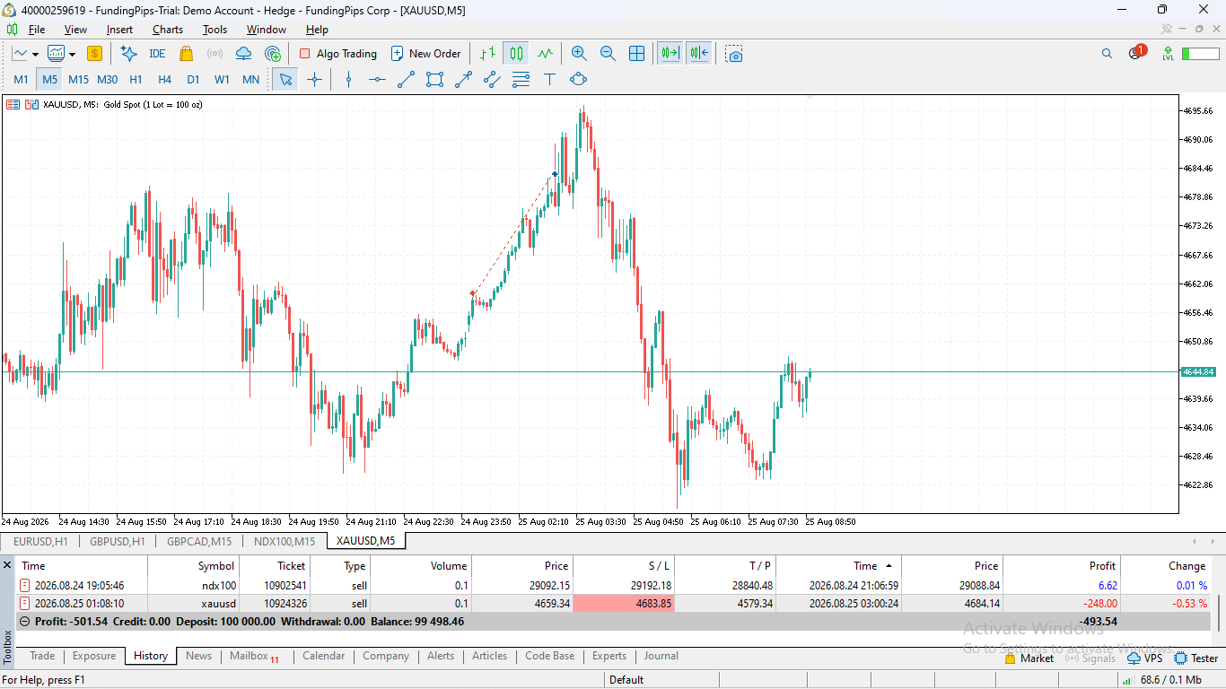Image resolution: width=1226 pixels, height=689 pixels.
Task: Toggle Algo Trading
Action: pyautogui.click(x=337, y=54)
